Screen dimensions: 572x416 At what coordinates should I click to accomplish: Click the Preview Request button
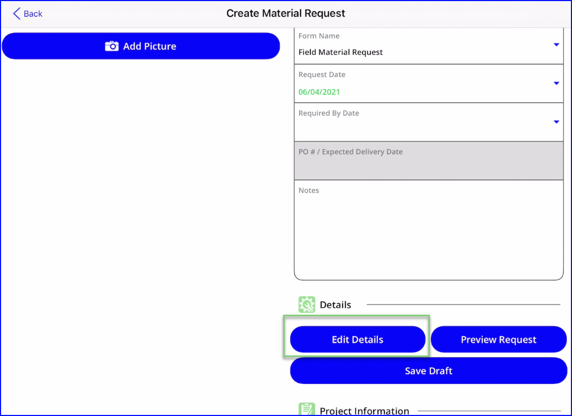[499, 339]
